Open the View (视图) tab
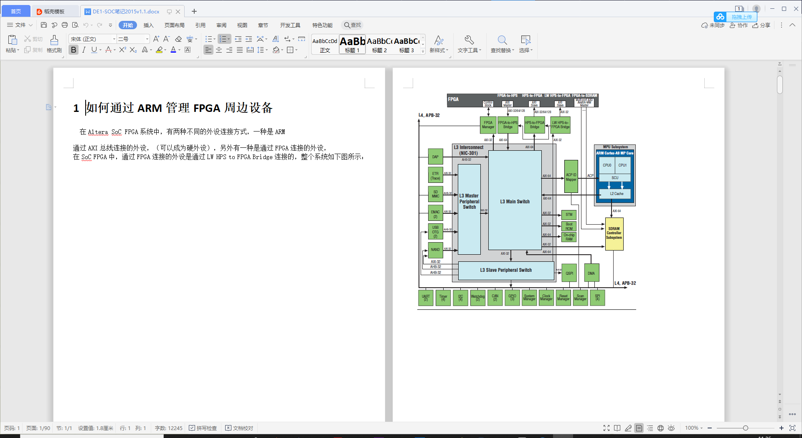The width and height of the screenshot is (802, 438). pyautogui.click(x=242, y=25)
